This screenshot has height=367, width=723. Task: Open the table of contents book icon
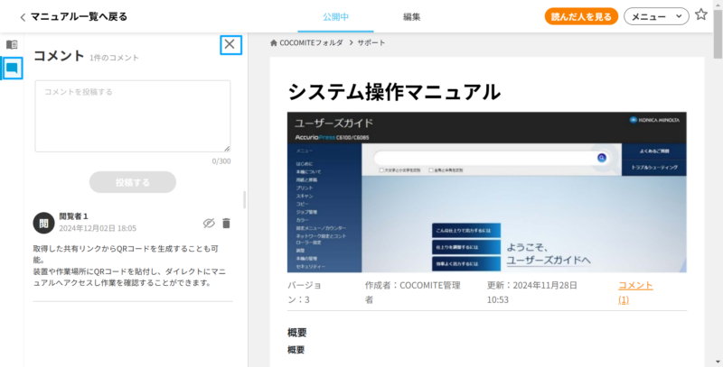click(12, 44)
